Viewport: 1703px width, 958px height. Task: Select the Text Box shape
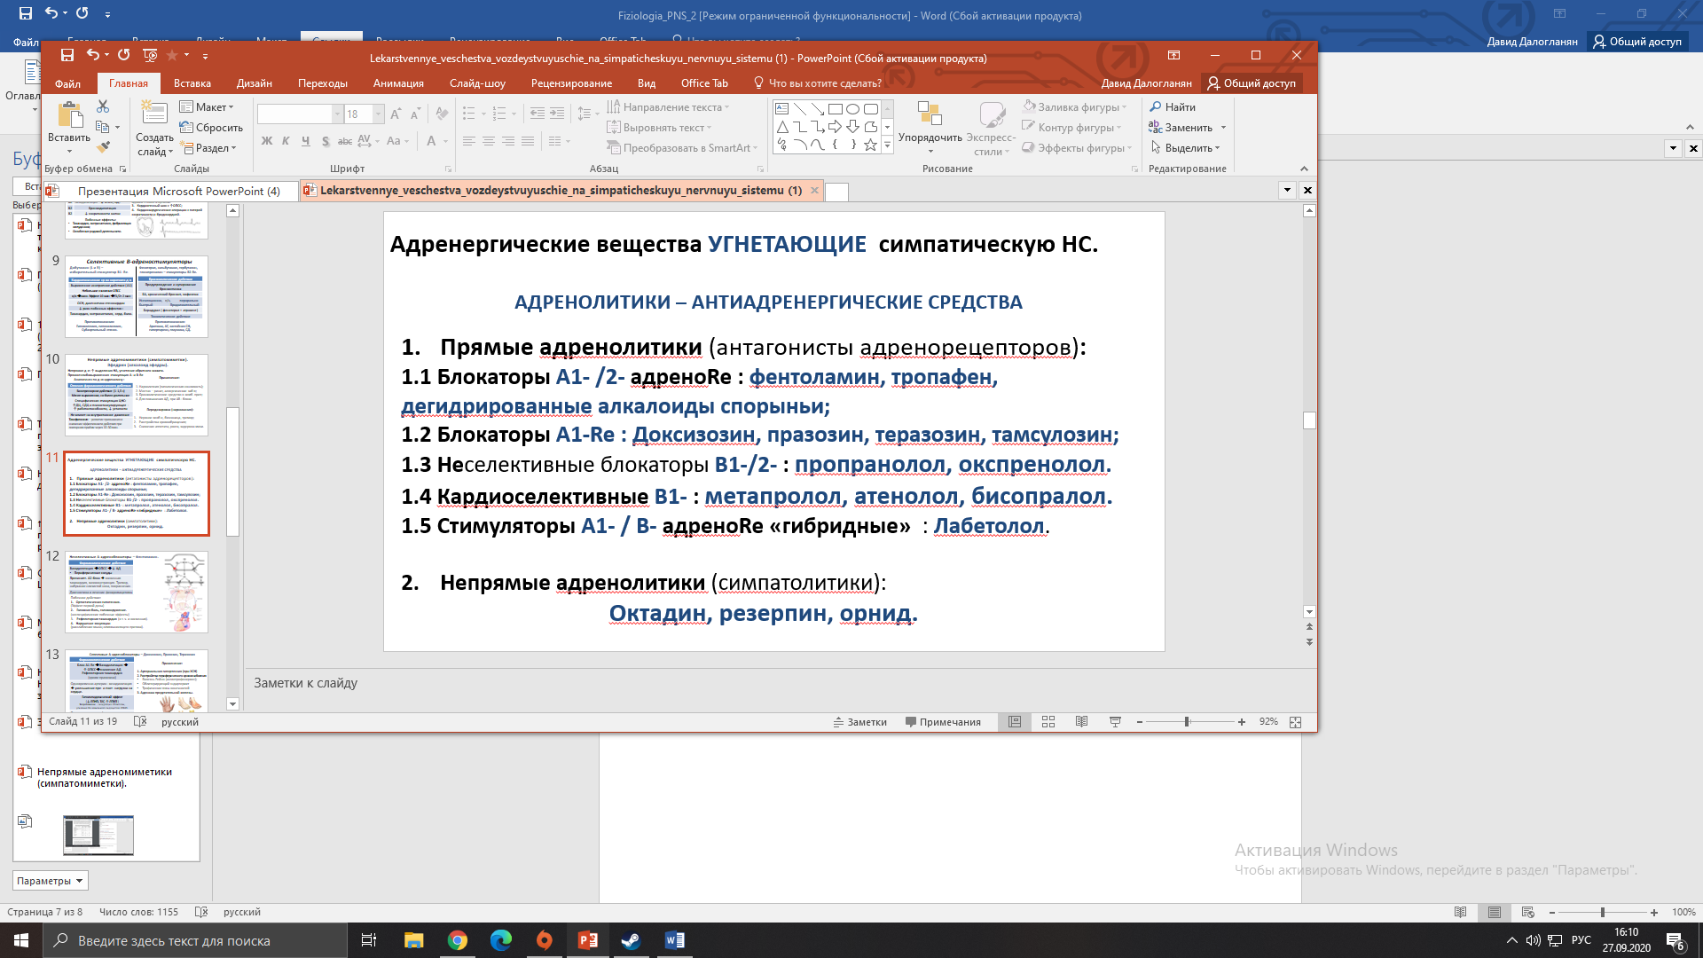[x=781, y=109]
